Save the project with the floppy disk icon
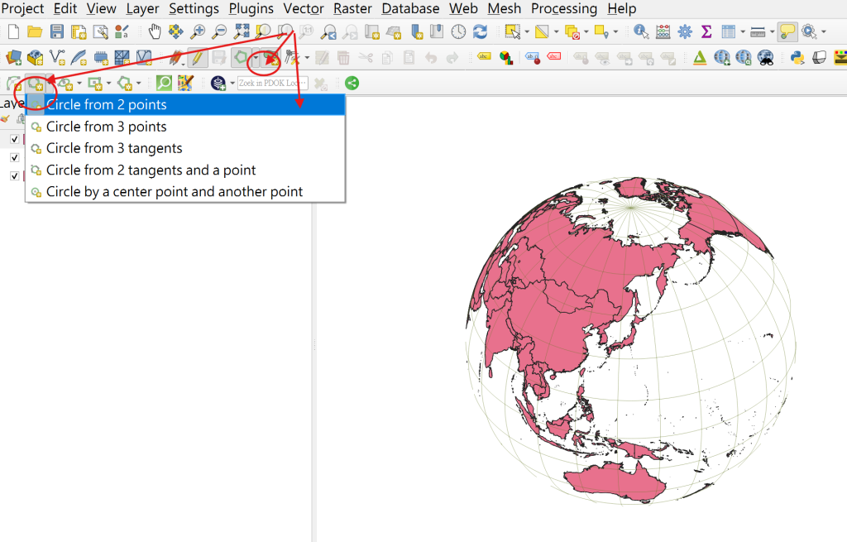847x542 pixels. point(57,32)
